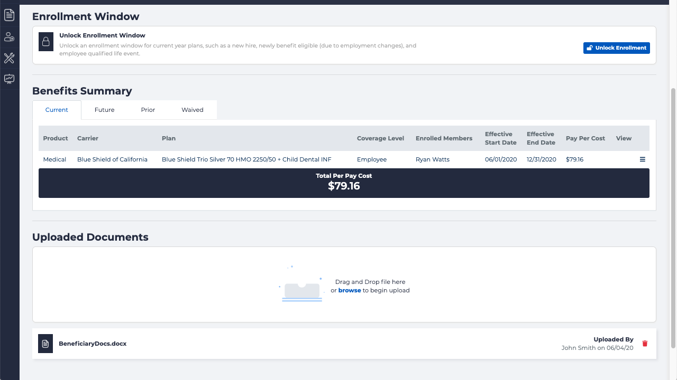This screenshot has height=380, width=677.
Task: Switch to the Future benefits tab
Action: click(104, 110)
